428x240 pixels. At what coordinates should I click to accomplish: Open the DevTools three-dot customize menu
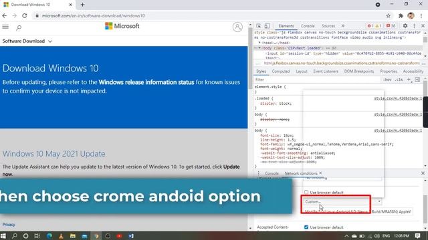pos(414,25)
